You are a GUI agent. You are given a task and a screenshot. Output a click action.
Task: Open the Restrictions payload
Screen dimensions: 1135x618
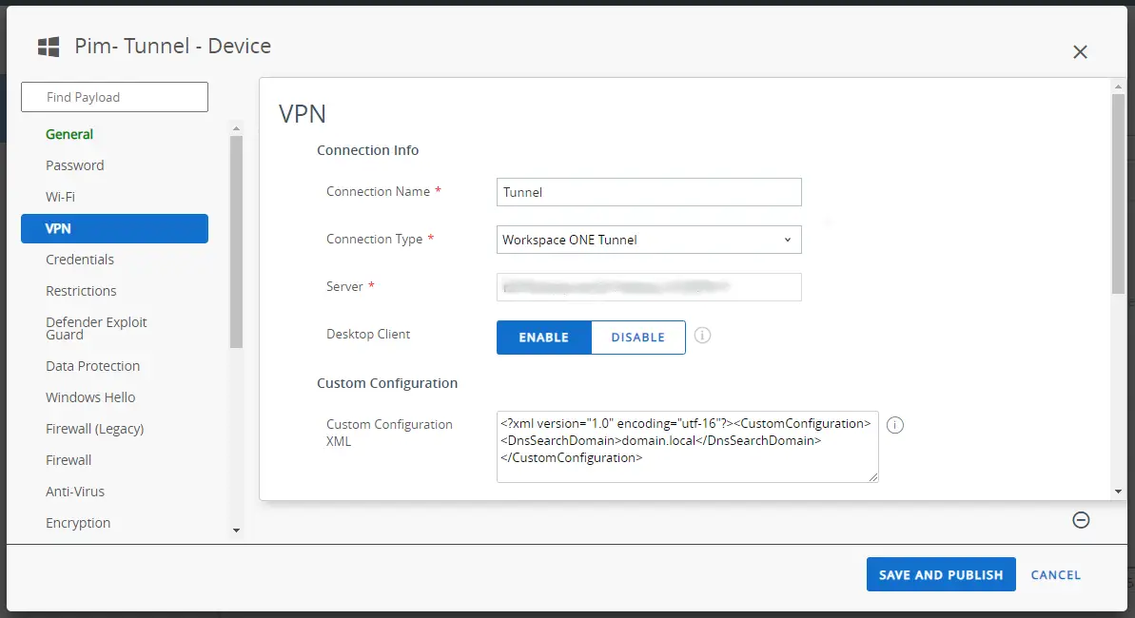point(81,291)
